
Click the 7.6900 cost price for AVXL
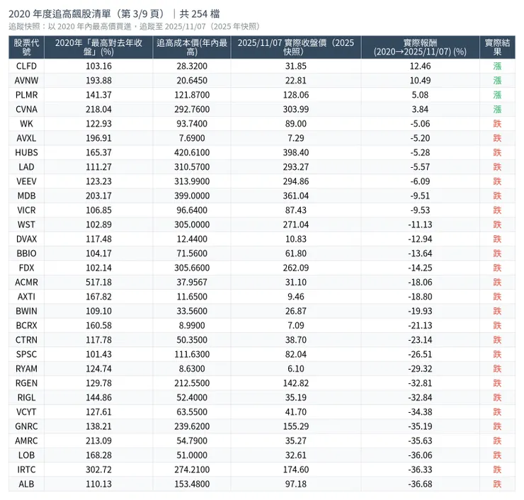click(192, 138)
